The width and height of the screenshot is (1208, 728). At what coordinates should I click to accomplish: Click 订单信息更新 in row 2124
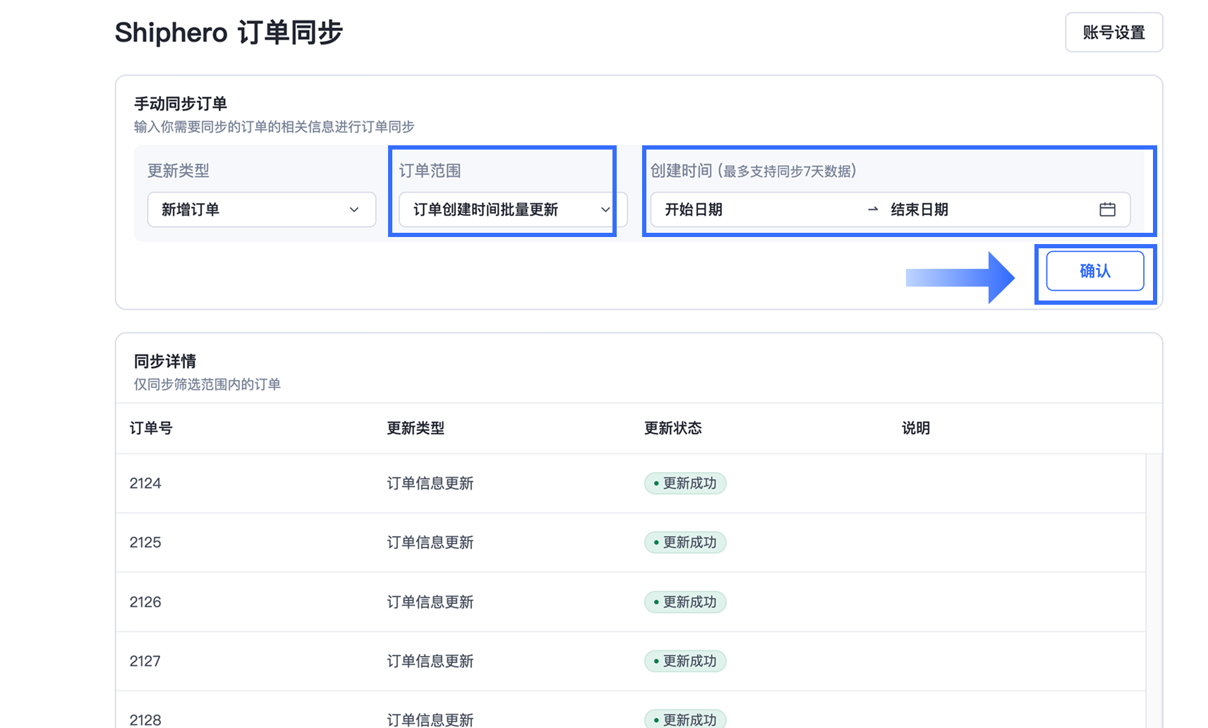click(430, 483)
